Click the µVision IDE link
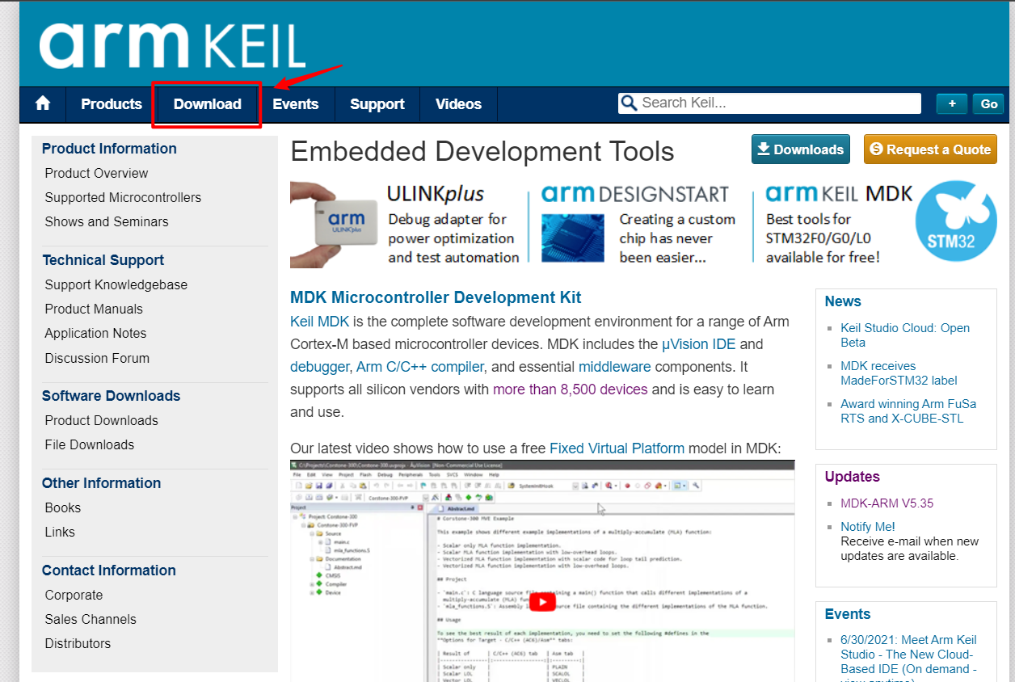Screen dimensions: 1015x682 (x=699, y=344)
